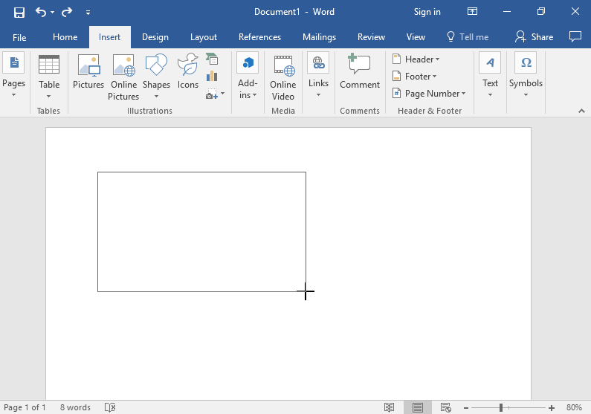This screenshot has height=414, width=591.
Task: Click the Save icon in the quick access toolbar
Action: pos(19,12)
